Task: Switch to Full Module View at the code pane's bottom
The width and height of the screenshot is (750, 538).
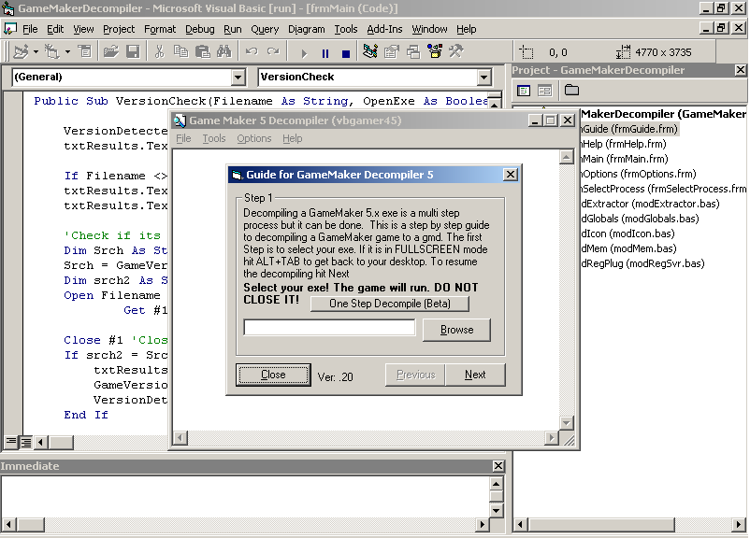Action: pyautogui.click(x=26, y=442)
